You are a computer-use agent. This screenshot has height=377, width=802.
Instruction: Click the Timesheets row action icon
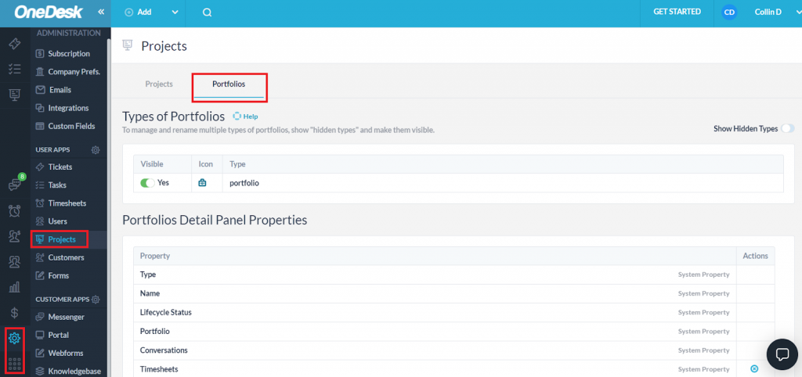tap(754, 368)
